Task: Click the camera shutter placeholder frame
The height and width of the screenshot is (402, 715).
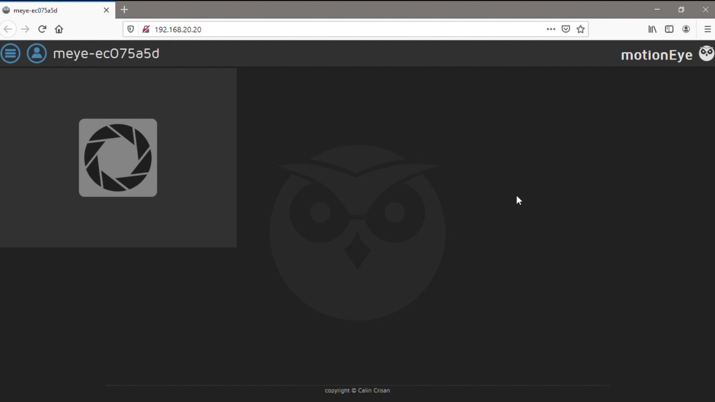Action: pyautogui.click(x=118, y=158)
